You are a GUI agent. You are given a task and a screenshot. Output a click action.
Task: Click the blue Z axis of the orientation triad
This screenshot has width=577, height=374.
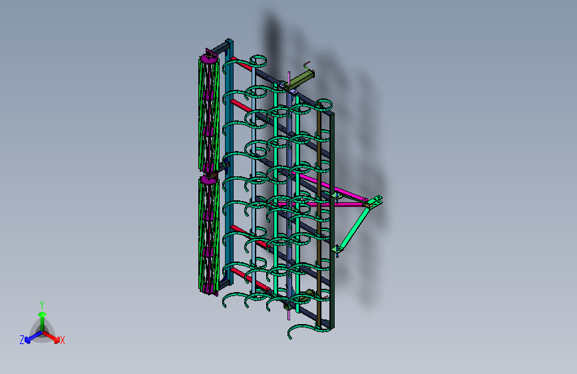33,337
